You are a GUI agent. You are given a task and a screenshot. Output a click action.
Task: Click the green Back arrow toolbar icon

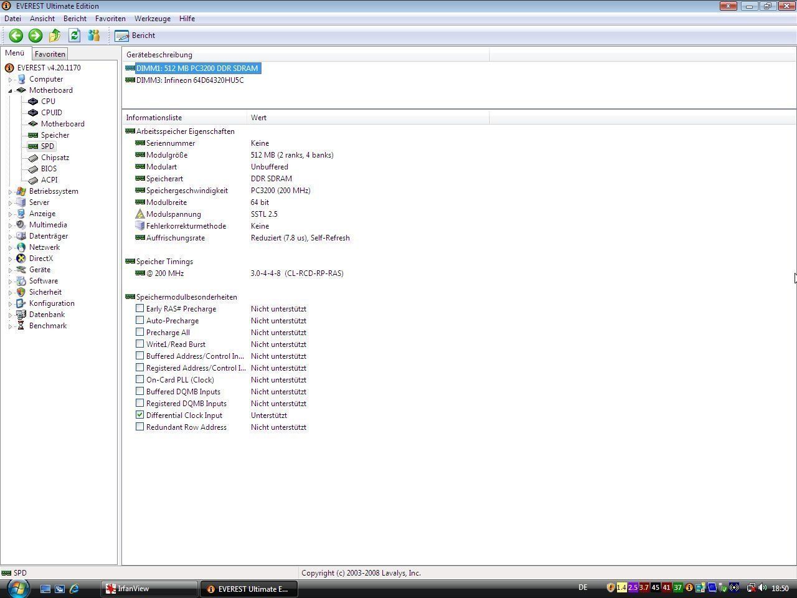(16, 36)
